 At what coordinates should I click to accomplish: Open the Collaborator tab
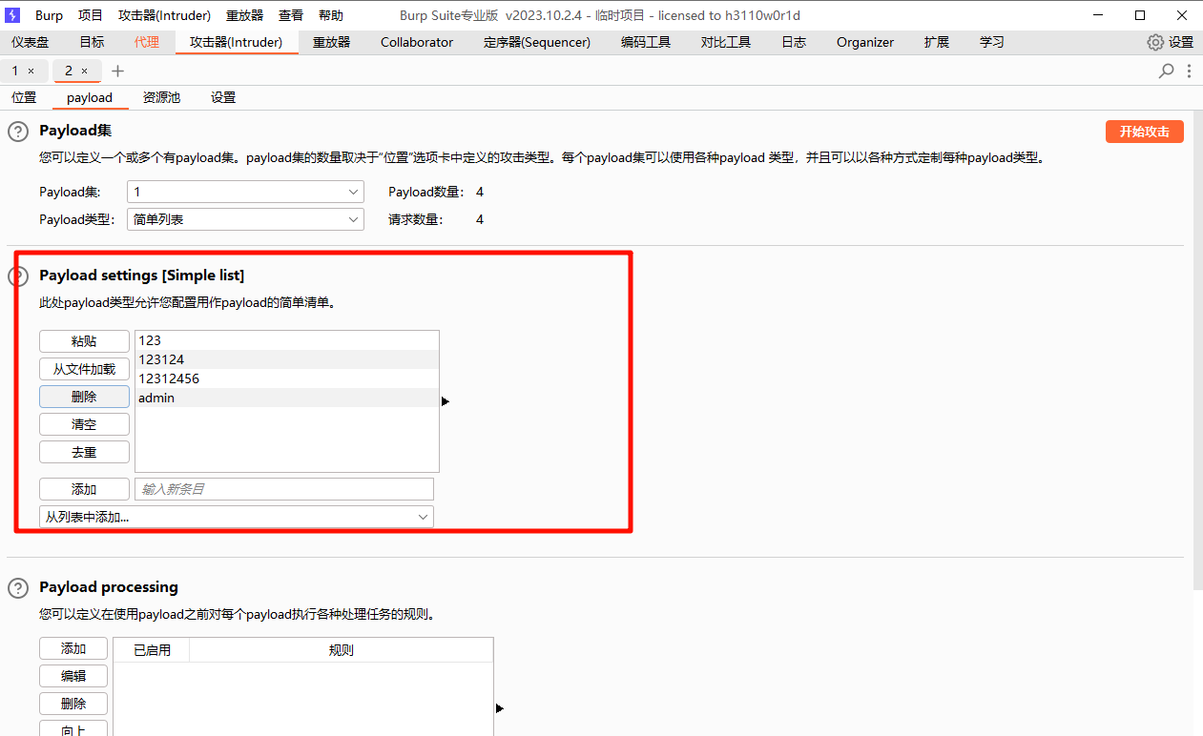[x=417, y=42]
